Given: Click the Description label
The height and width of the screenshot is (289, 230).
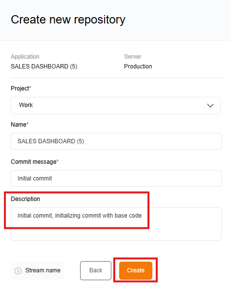Looking at the screenshot, I should coord(25,199).
